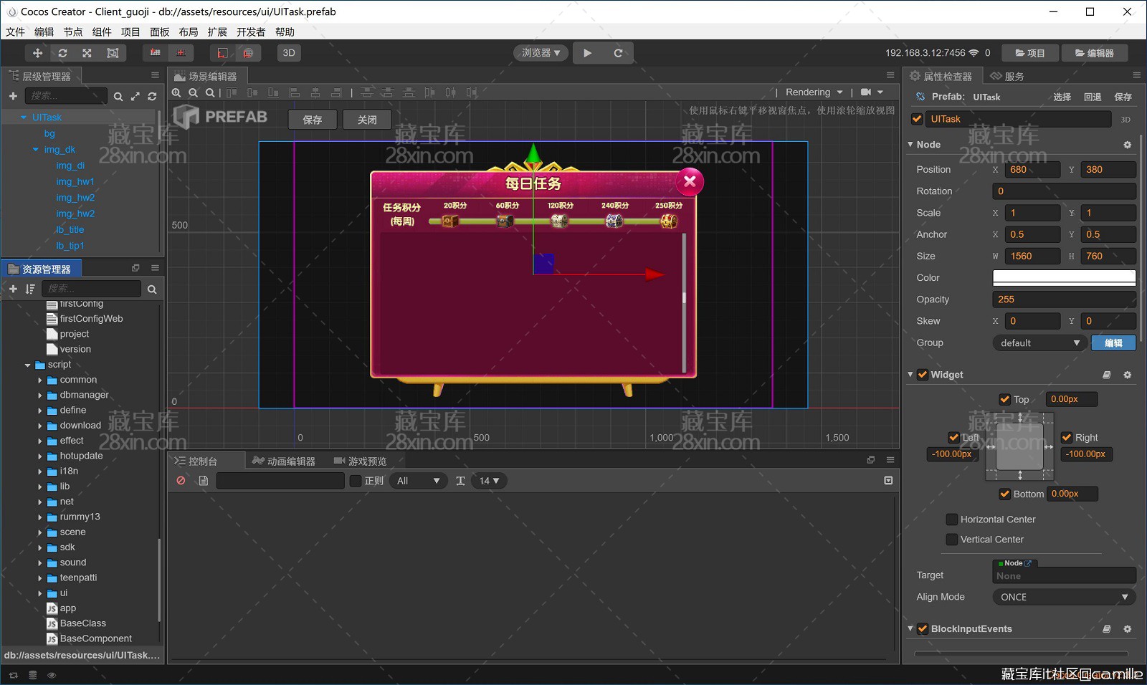This screenshot has width=1147, height=685.
Task: Create new asset with plus icon
Action: click(x=13, y=289)
